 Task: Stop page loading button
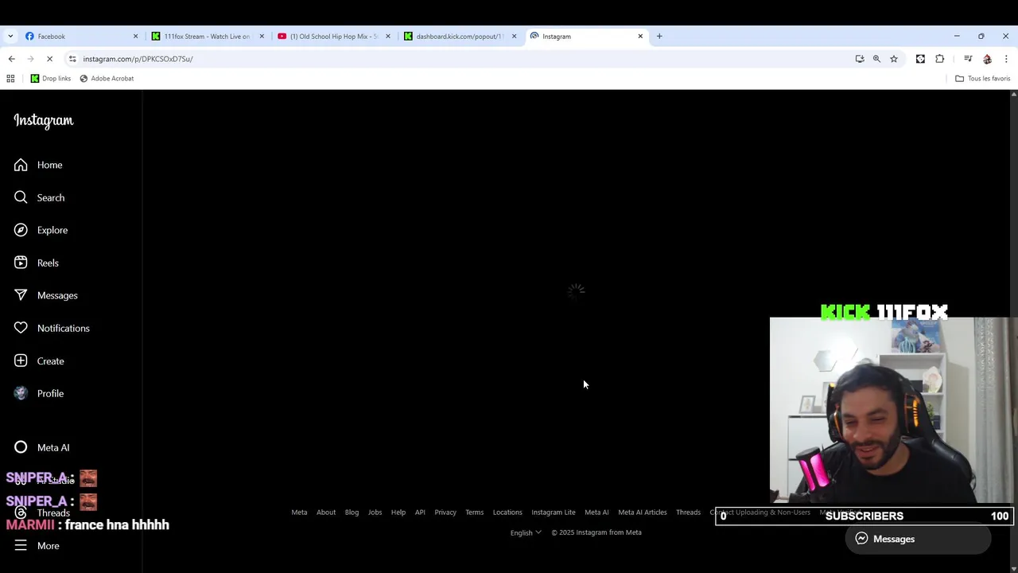point(49,59)
